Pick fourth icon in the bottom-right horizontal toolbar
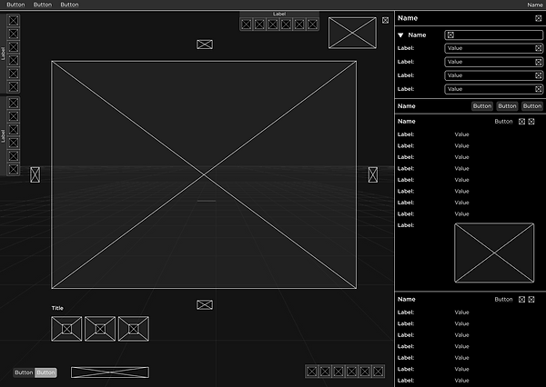This screenshot has height=387, width=546. [x=351, y=372]
